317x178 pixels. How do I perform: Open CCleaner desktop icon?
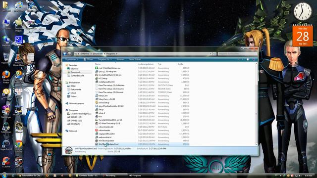6,163
